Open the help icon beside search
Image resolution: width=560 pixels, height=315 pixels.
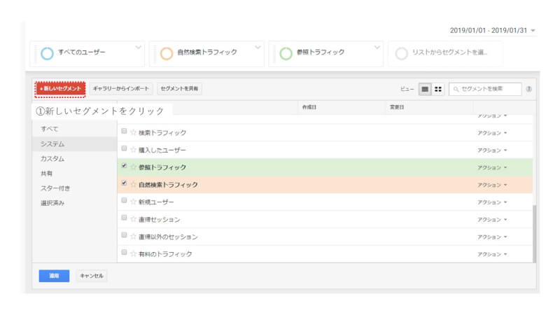(x=528, y=89)
